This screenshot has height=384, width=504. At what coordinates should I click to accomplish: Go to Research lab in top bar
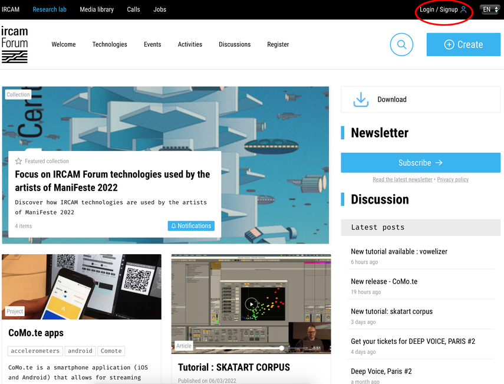click(50, 9)
